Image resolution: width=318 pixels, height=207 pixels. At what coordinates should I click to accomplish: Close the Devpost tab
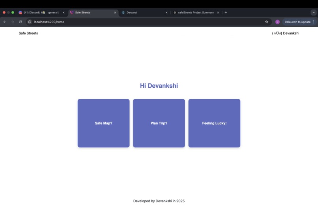pyautogui.click(x=166, y=13)
